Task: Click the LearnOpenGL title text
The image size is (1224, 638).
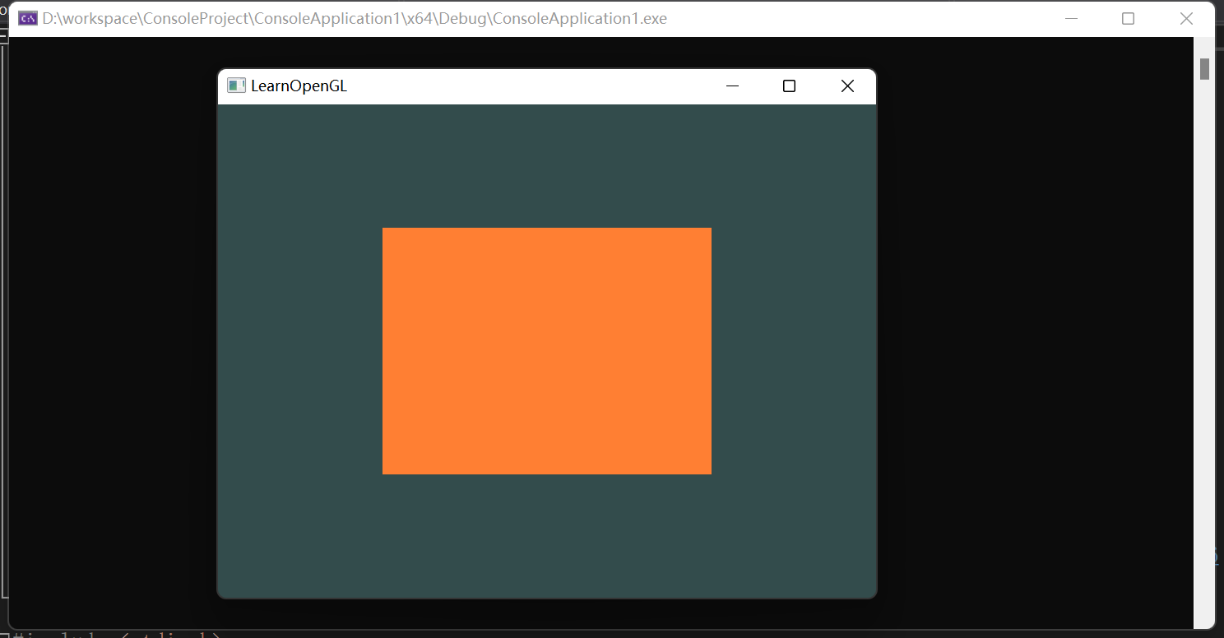Action: point(299,86)
